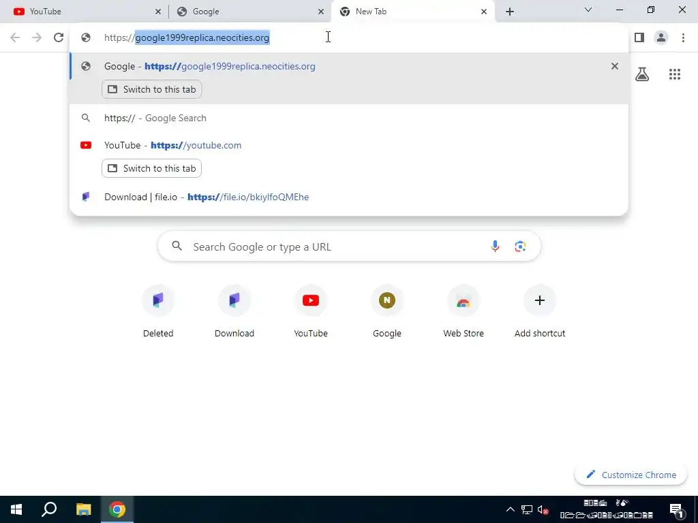Open the Web Store shortcut

(x=464, y=311)
